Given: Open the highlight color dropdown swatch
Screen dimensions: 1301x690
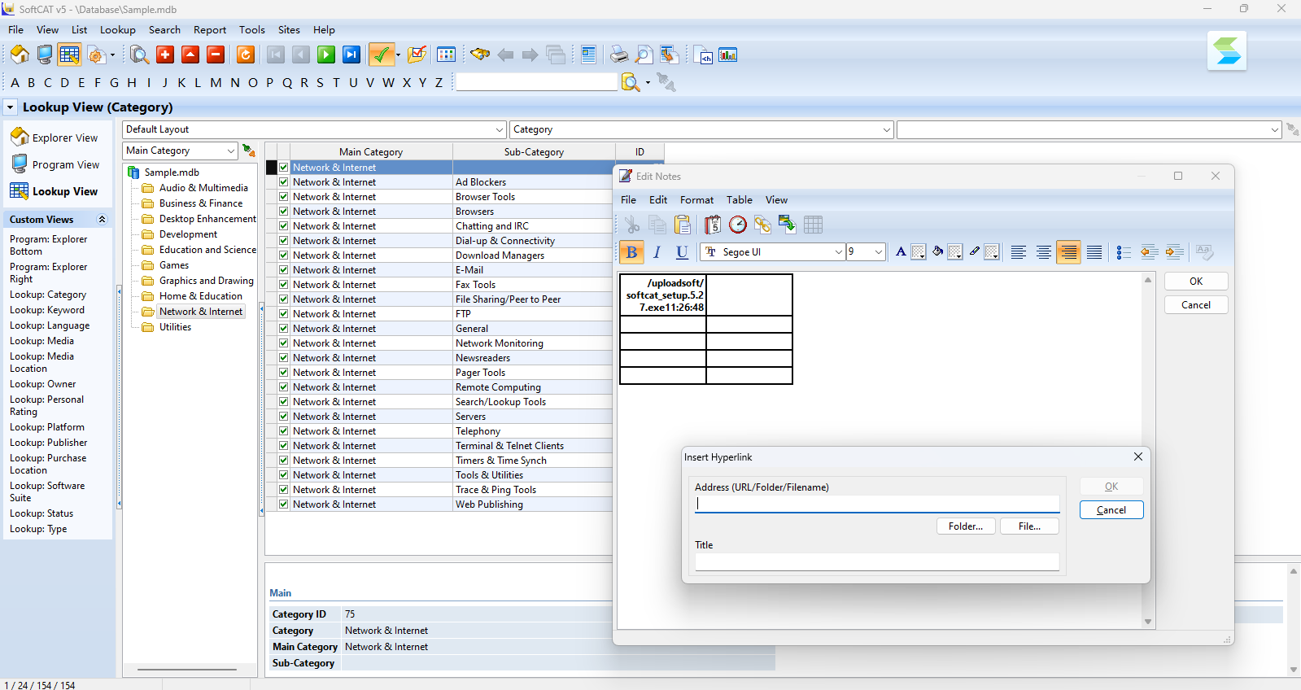Looking at the screenshot, I should pyautogui.click(x=992, y=252).
